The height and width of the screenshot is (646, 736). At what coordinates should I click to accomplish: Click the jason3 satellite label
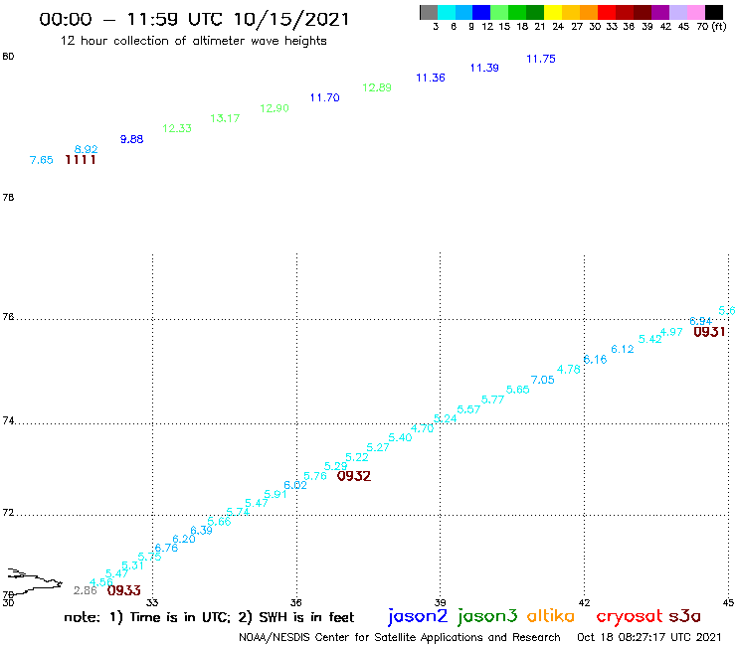tap(487, 617)
